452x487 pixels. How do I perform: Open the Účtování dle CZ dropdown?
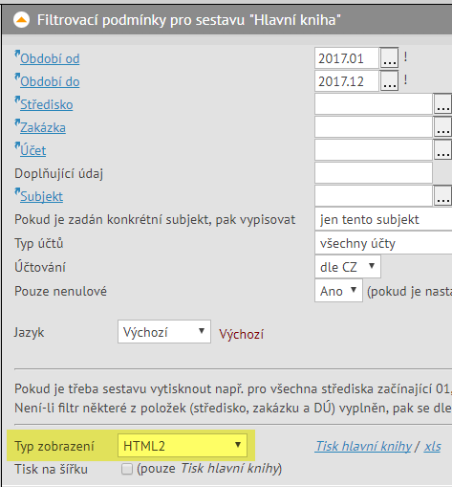click(x=348, y=267)
